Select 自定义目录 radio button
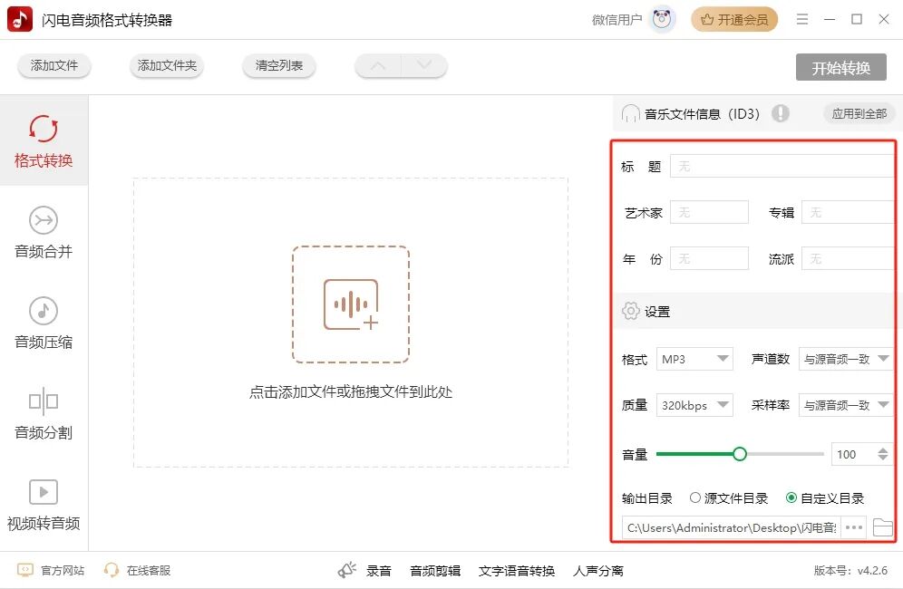903x589 pixels. (791, 497)
